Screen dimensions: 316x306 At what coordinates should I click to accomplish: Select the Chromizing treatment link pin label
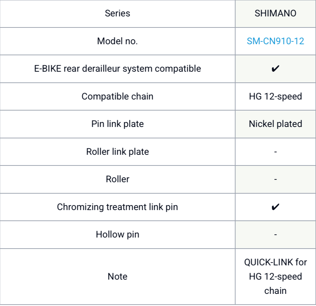pos(117,207)
